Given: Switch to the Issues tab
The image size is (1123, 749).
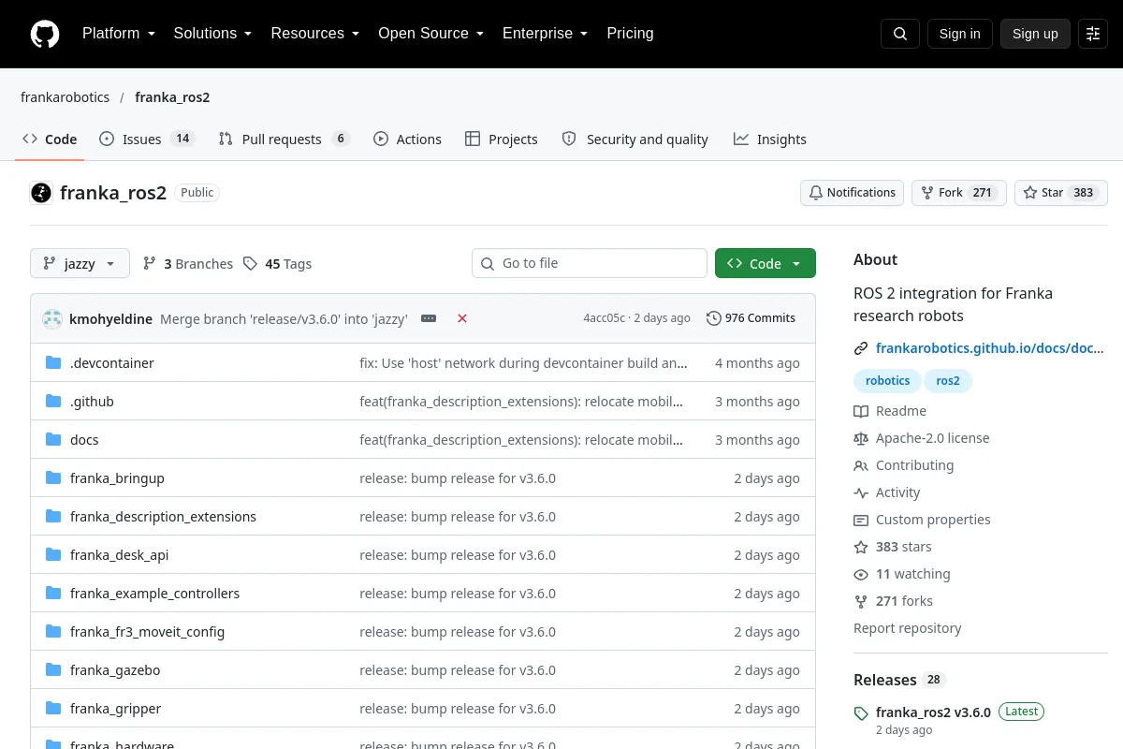Looking at the screenshot, I should (x=146, y=139).
